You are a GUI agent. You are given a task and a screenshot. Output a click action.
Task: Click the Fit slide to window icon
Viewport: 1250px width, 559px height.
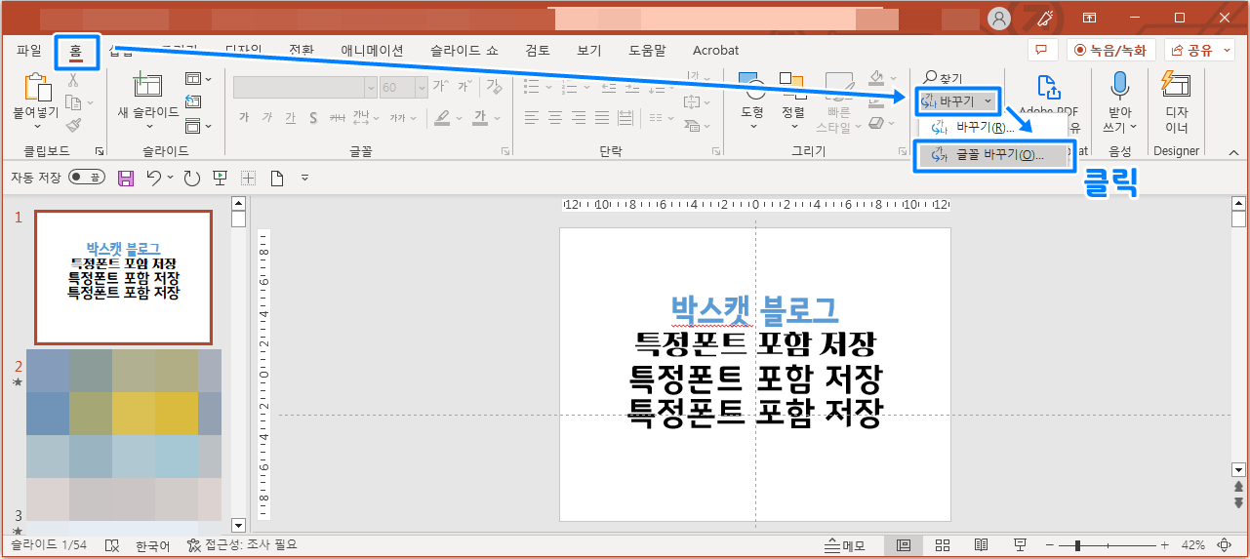[x=1226, y=545]
